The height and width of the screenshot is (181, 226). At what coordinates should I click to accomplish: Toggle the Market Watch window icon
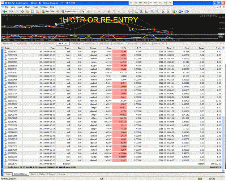click(x=17, y=11)
